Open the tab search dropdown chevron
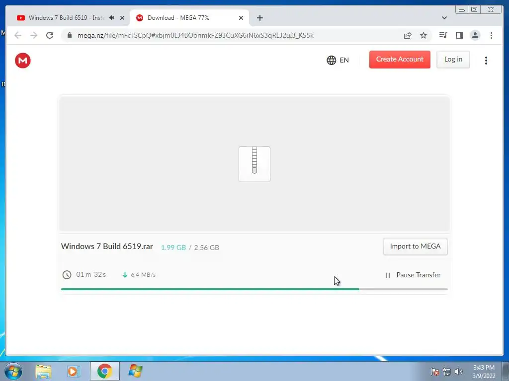The width and height of the screenshot is (509, 381). coord(444,18)
